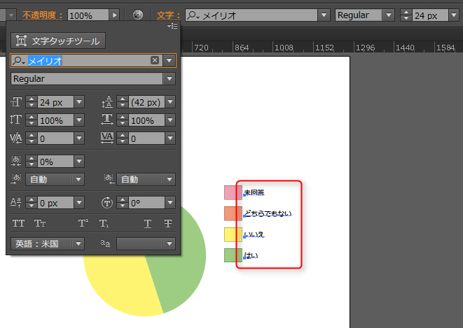Screen dimensions: 463x328
Task: Expand the Regular font style dropdown in panel
Action: (x=169, y=79)
